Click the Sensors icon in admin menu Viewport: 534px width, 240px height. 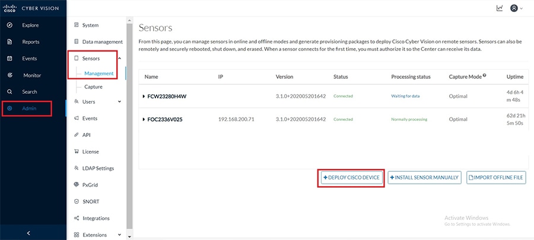pyautogui.click(x=77, y=59)
